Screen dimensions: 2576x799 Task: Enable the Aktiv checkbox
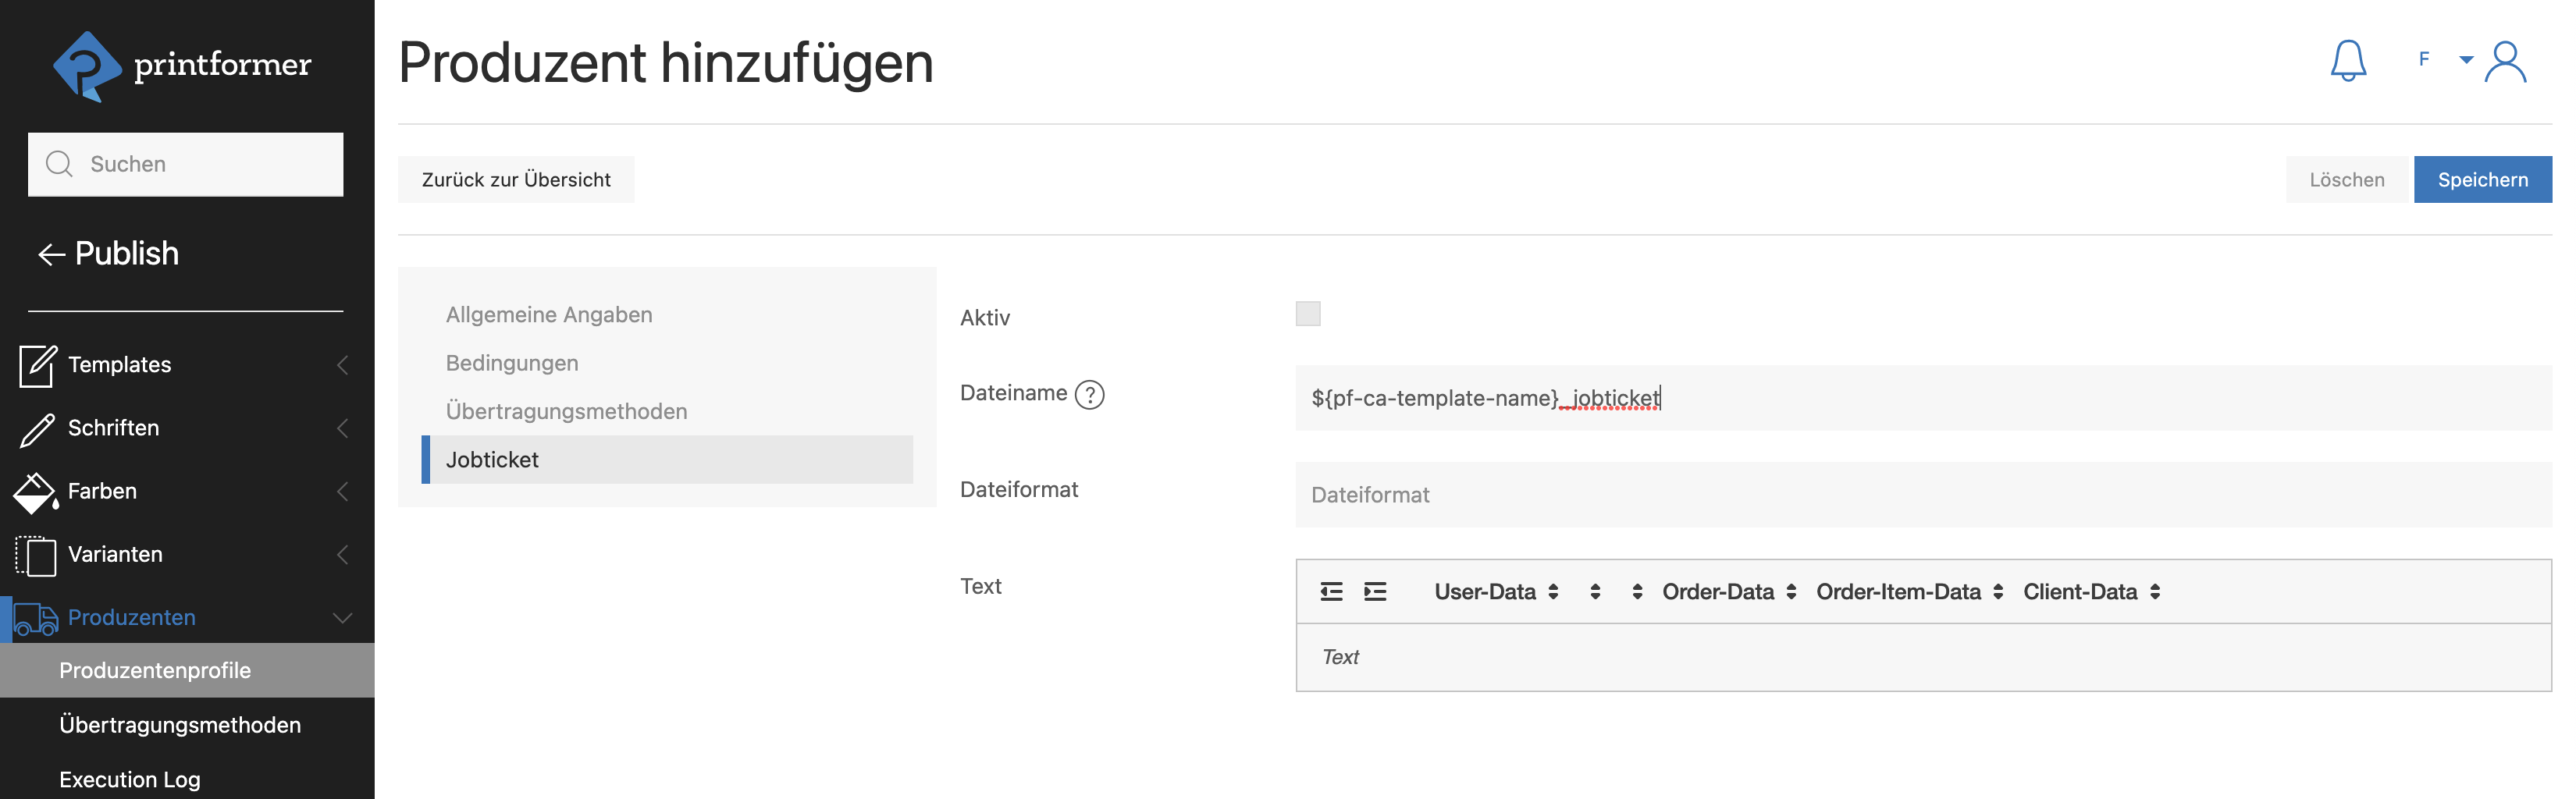pyautogui.click(x=1307, y=314)
